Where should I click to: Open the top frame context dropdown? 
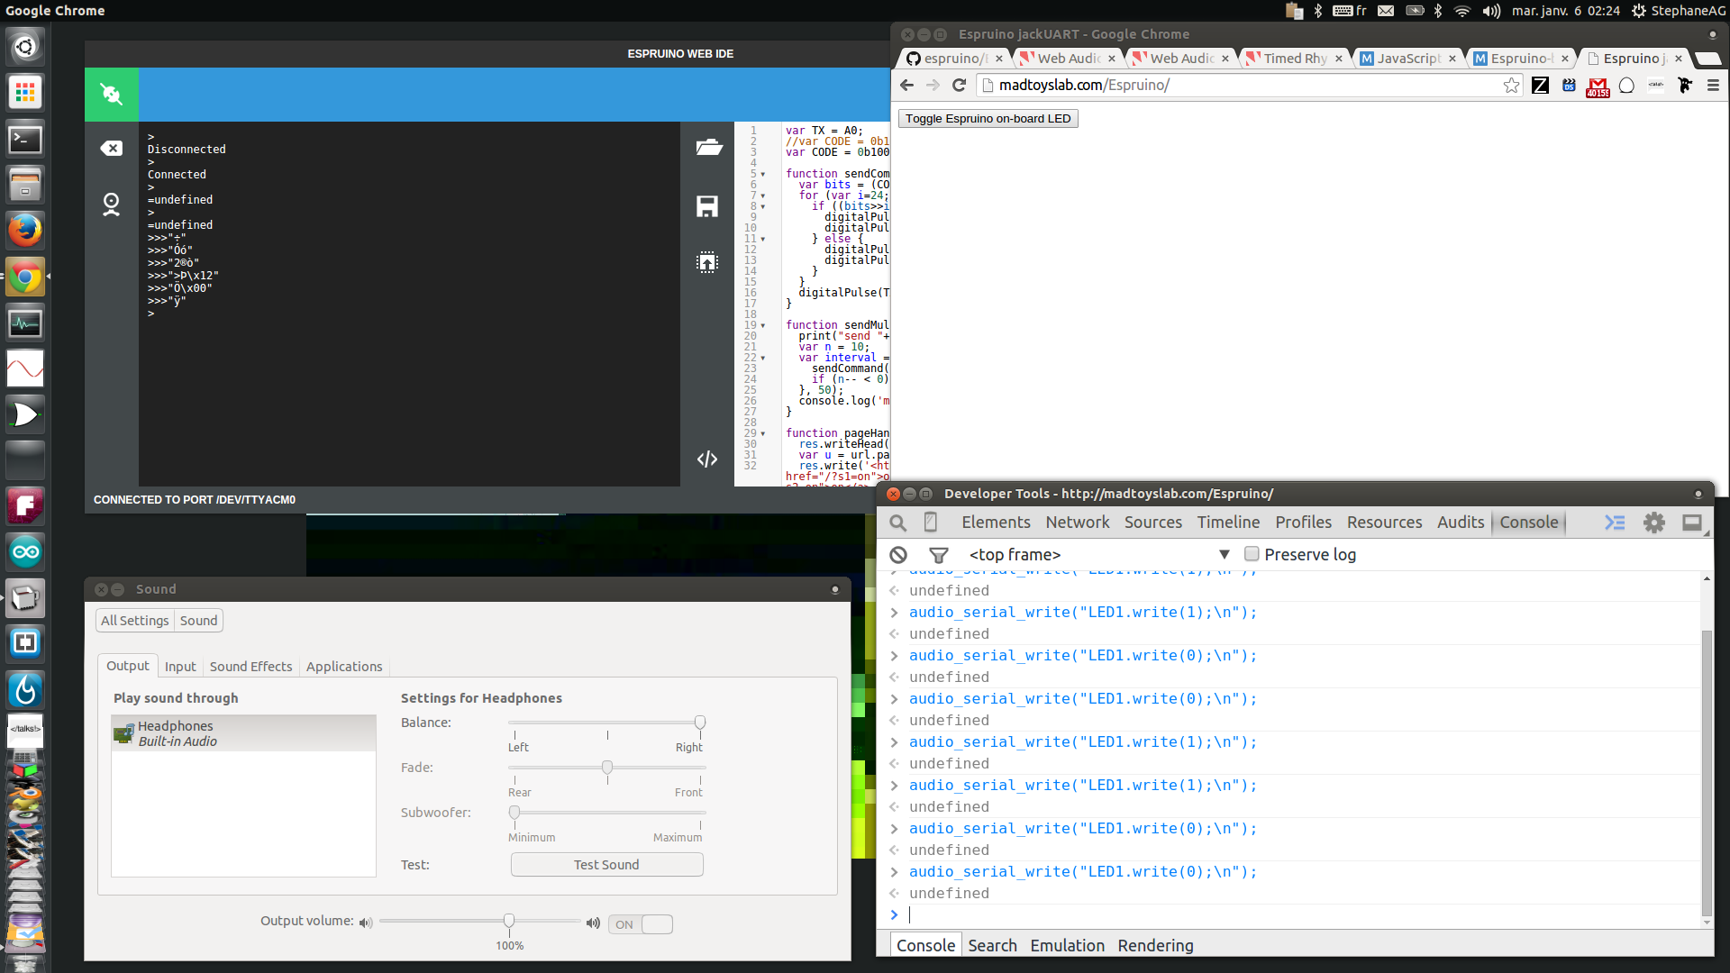tap(1098, 555)
